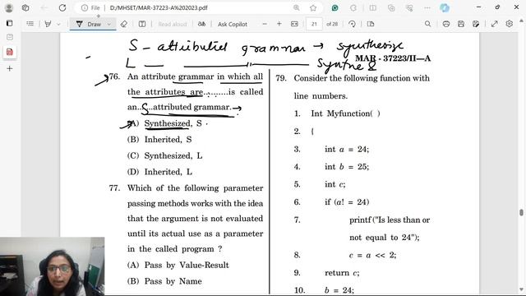Open the browser profile avatar
This screenshot has width=526, height=296.
coord(9,7)
